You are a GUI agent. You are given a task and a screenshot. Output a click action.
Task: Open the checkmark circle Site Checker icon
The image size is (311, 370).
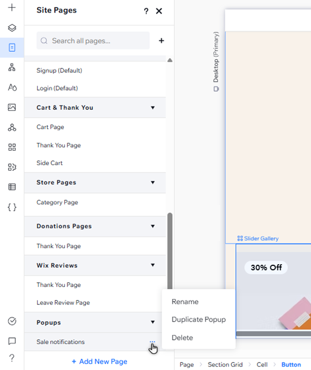click(x=12, y=321)
